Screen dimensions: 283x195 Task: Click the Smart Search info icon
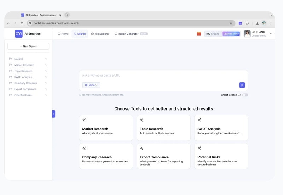coord(239,95)
